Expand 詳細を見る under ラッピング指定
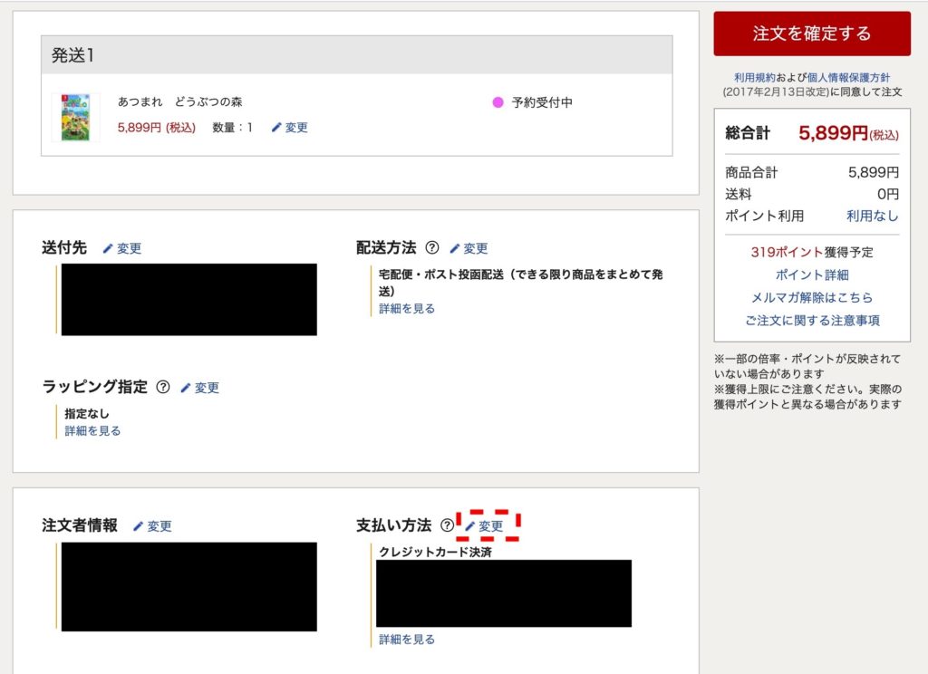Image resolution: width=928 pixels, height=674 pixels. tap(92, 431)
